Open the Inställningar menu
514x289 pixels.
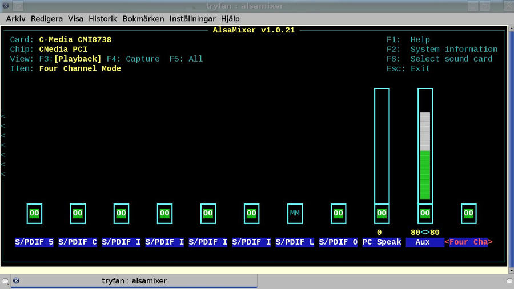(192, 19)
